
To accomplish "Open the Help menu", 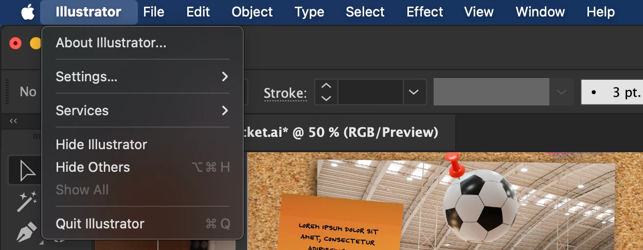I will [600, 12].
